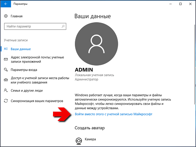Click the webcam Камера icon

pos(79,141)
